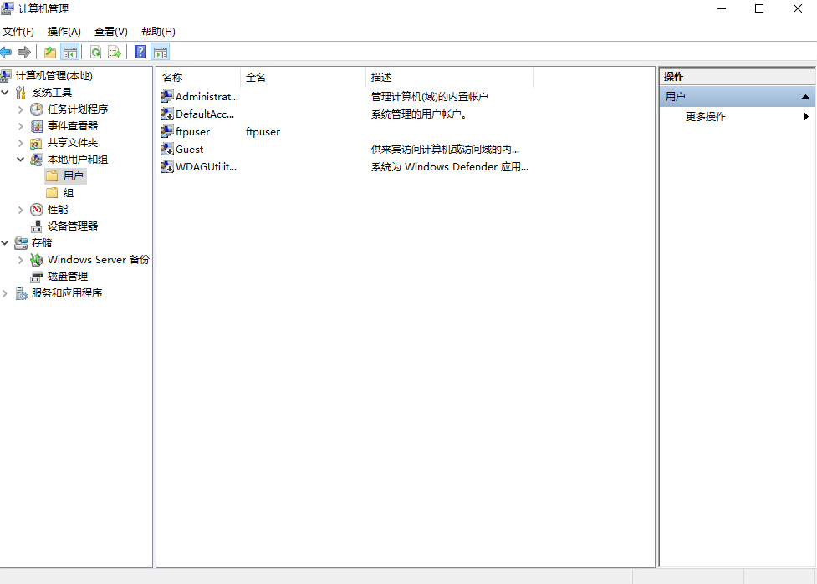Minimize the 计算机管理 window
Viewport: 817px width, 584px height.
[721, 8]
